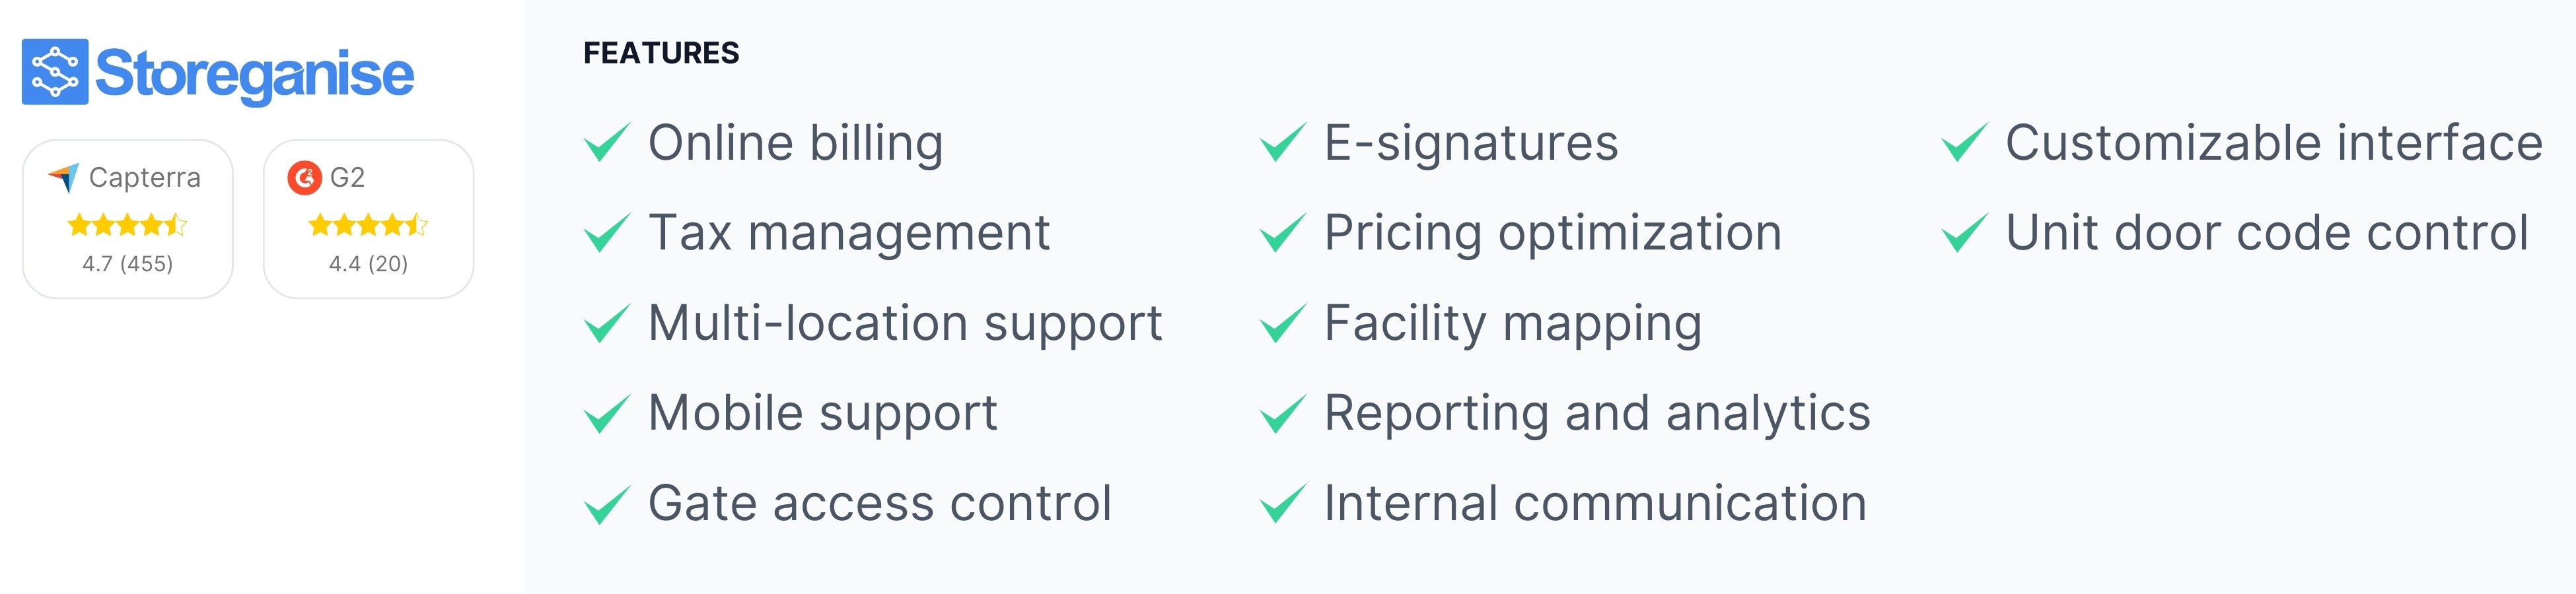Click the checkmark beside Unit door code control
The height and width of the screenshot is (594, 2576).
(x=1965, y=233)
